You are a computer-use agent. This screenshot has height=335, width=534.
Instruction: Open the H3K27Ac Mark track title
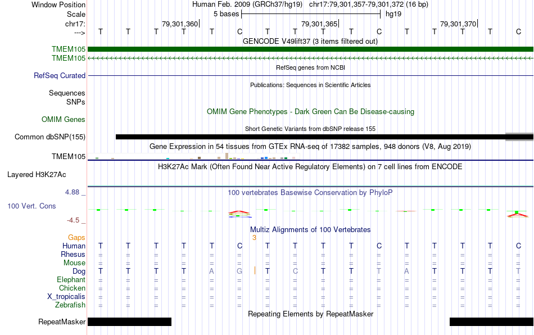pos(310,166)
